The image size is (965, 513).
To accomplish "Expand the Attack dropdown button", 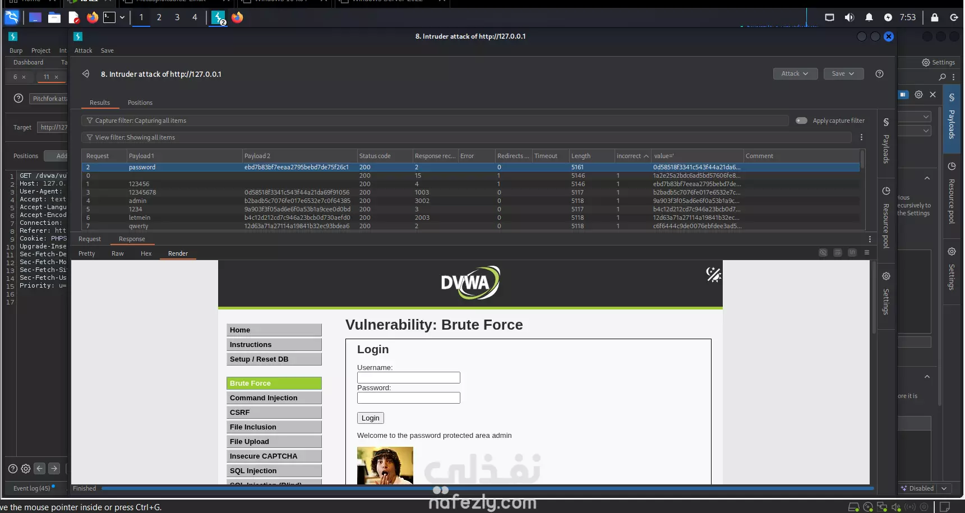I will click(795, 74).
